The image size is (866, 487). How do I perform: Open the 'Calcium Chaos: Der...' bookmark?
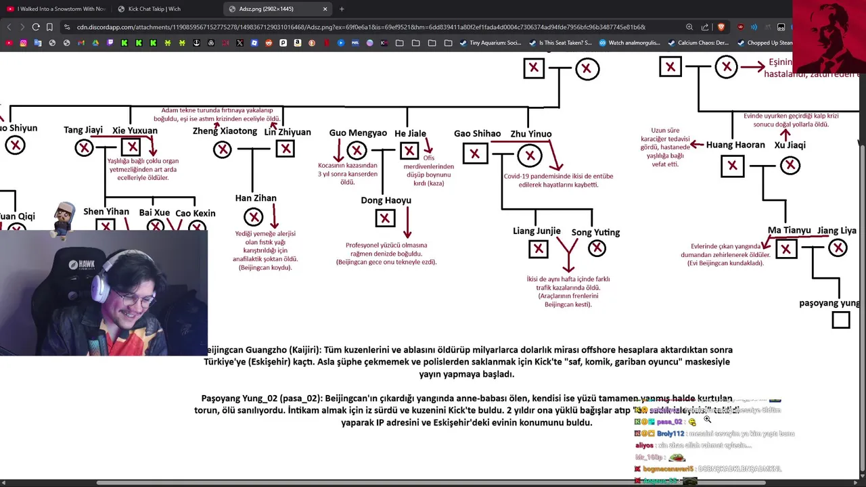click(698, 43)
